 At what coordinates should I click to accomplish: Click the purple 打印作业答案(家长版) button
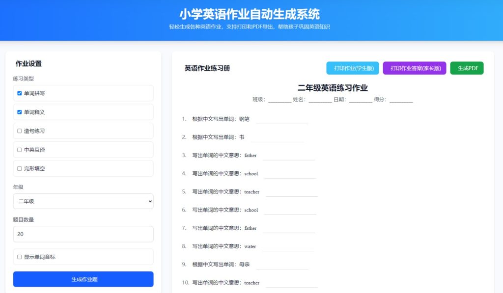tap(414, 68)
